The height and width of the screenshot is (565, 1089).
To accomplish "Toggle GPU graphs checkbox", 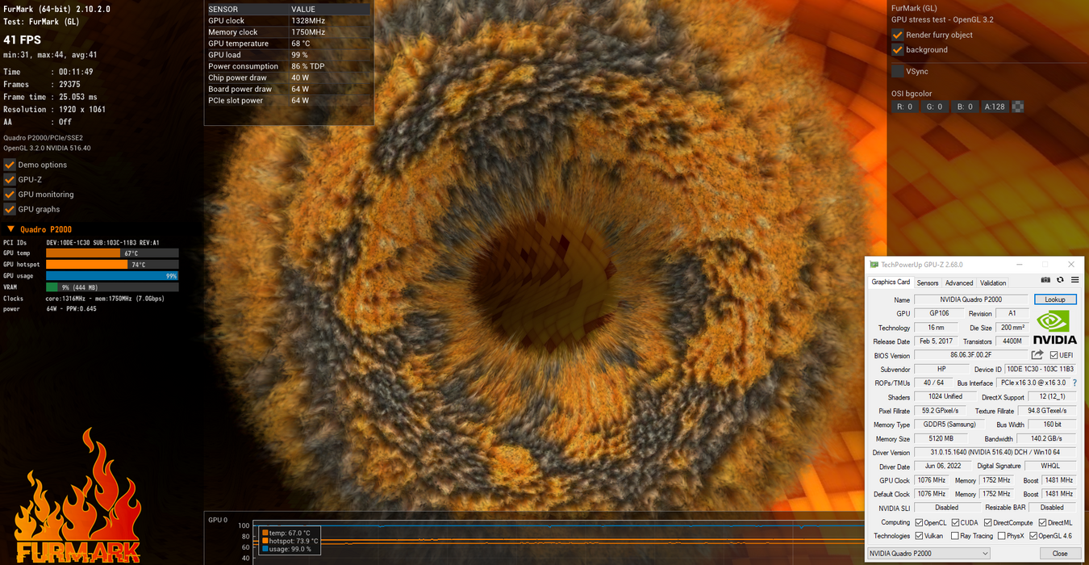I will click(x=10, y=209).
